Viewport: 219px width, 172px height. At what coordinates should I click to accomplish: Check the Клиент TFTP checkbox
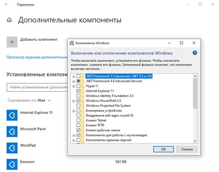pos(79,125)
